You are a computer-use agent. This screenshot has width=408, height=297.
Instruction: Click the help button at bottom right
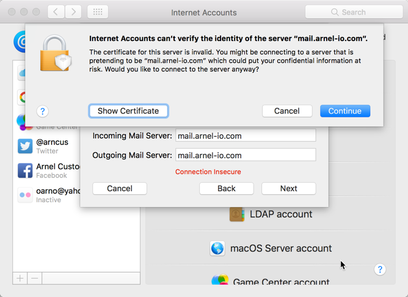[x=380, y=269]
